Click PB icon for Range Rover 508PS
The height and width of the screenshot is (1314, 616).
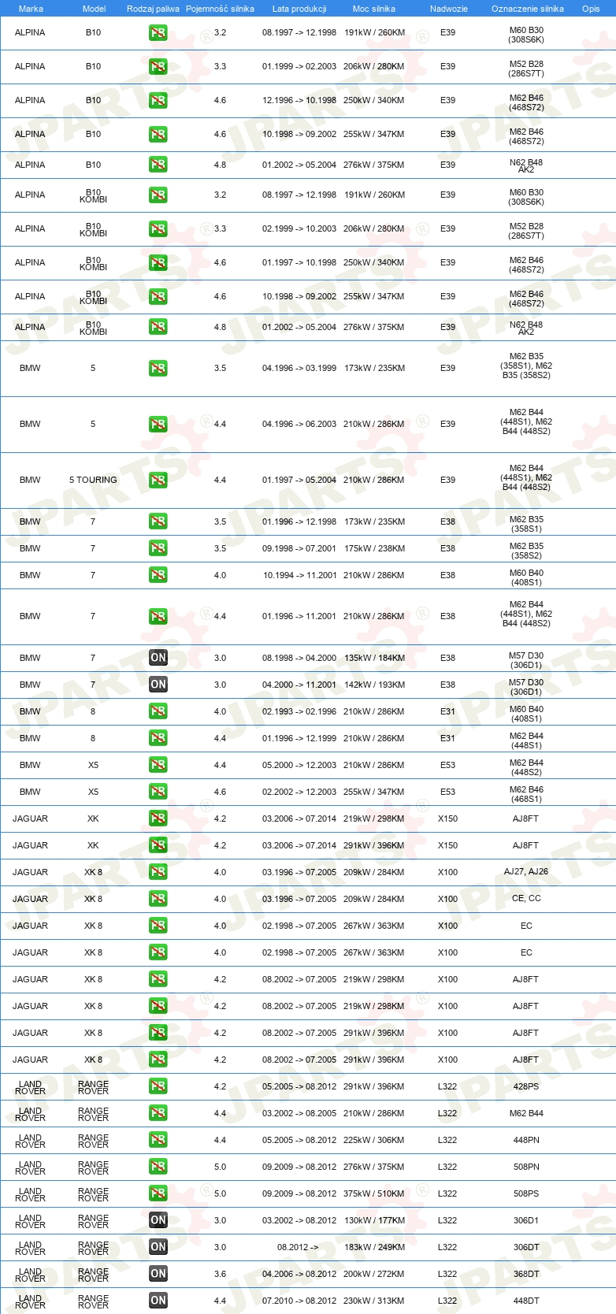tap(158, 1193)
